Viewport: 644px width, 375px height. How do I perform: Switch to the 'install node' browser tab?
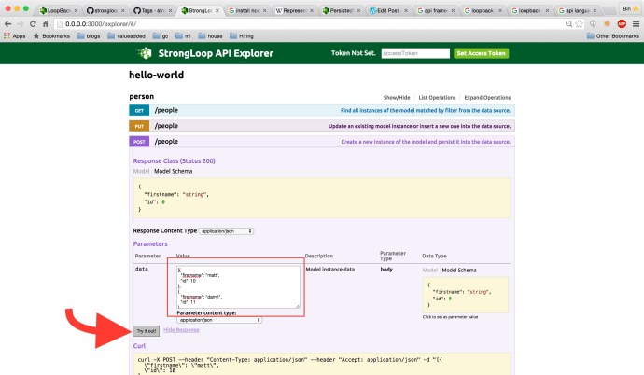point(244,10)
